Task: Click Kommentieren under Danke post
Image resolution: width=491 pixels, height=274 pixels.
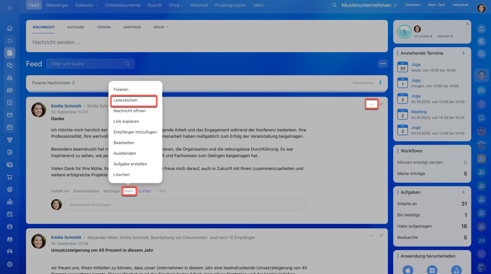Action: [86, 191]
